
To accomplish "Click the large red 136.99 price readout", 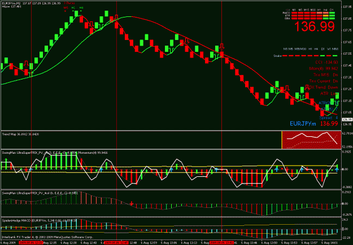I will click(x=314, y=26).
